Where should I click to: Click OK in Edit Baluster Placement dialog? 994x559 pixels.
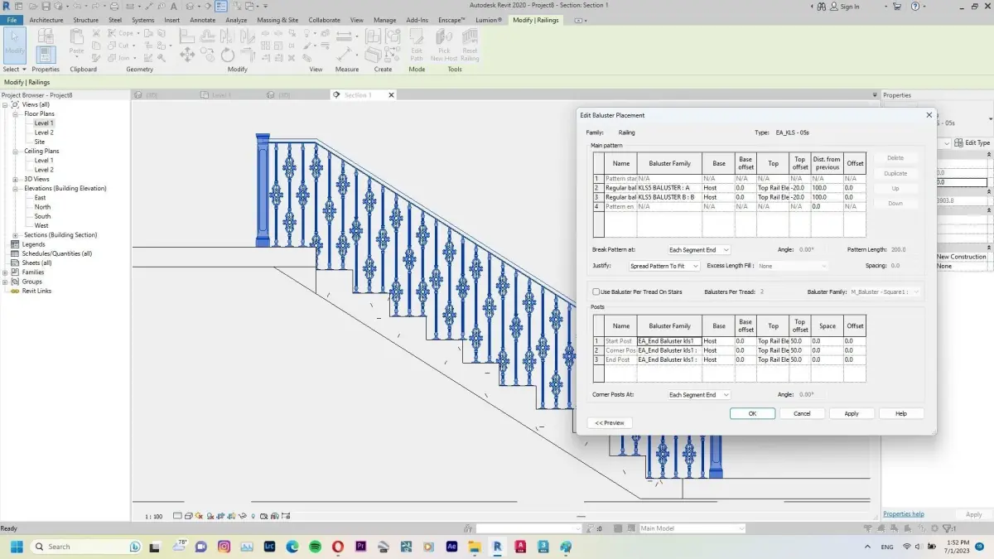point(752,413)
